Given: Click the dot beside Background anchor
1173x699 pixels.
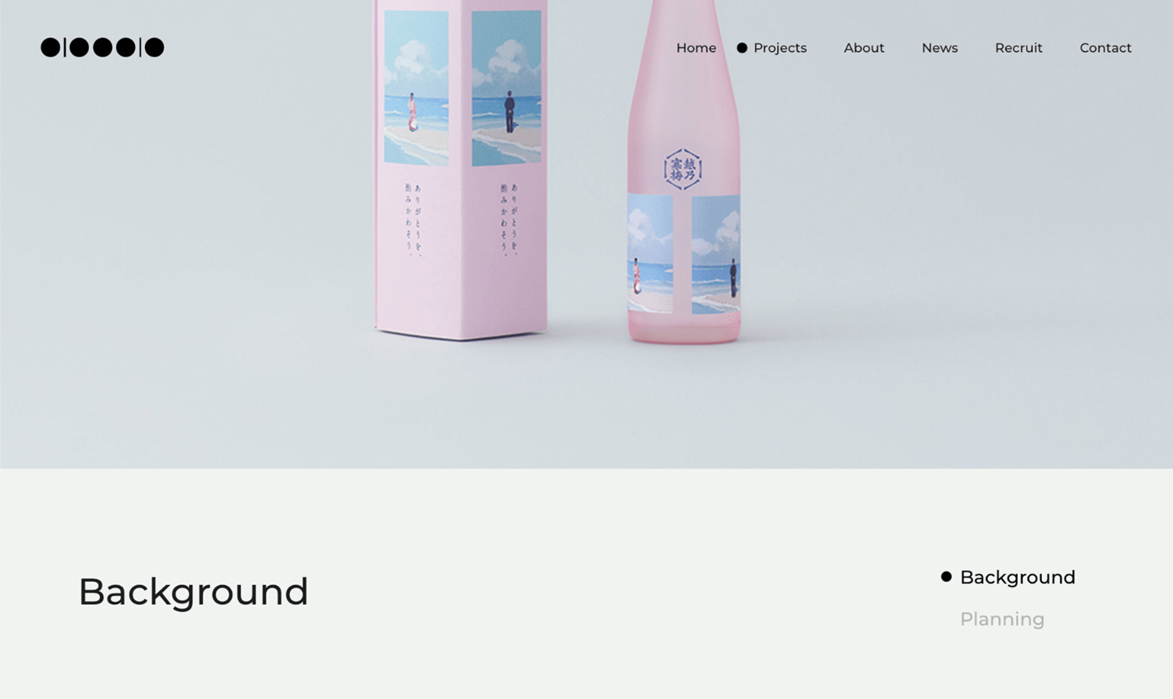Looking at the screenshot, I should pyautogui.click(x=946, y=577).
